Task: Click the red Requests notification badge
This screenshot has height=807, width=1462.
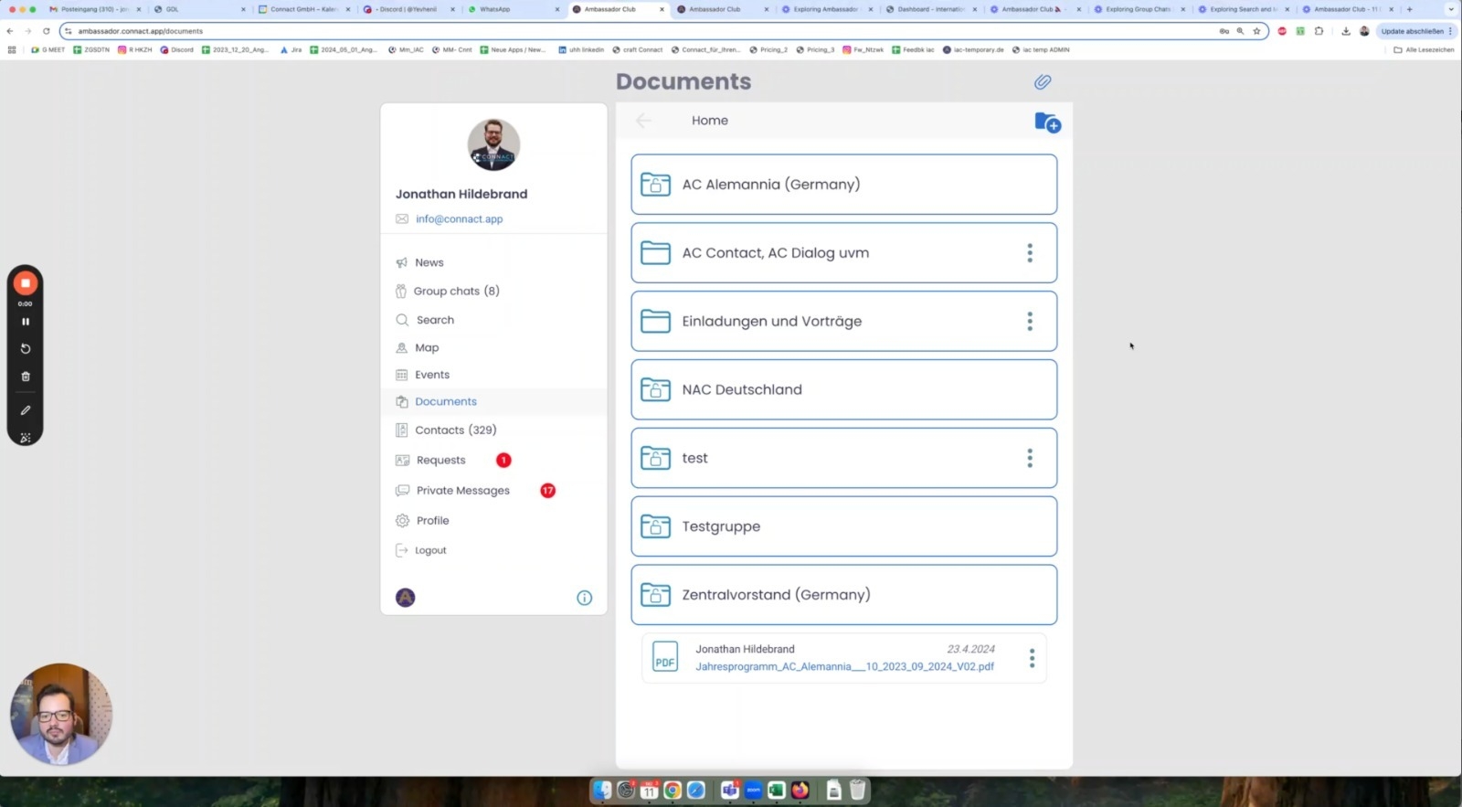Action: (503, 460)
